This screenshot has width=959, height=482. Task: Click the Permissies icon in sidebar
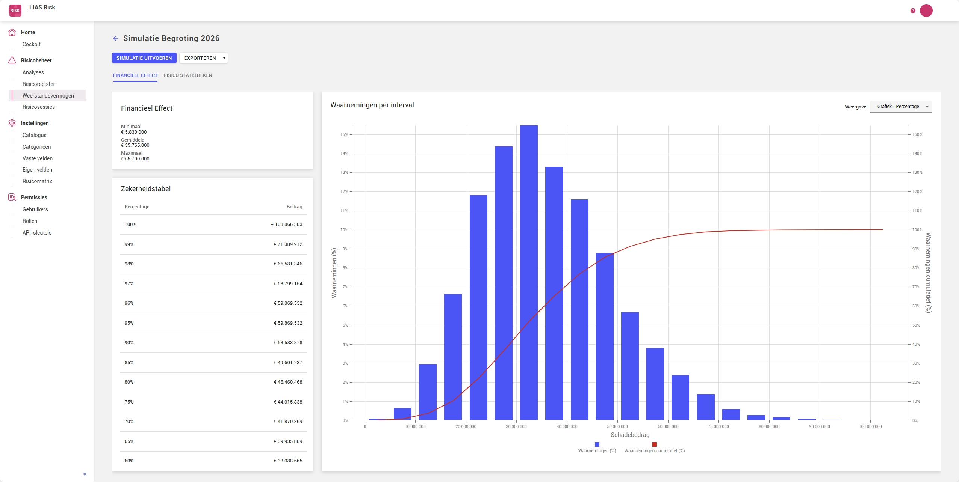(12, 197)
